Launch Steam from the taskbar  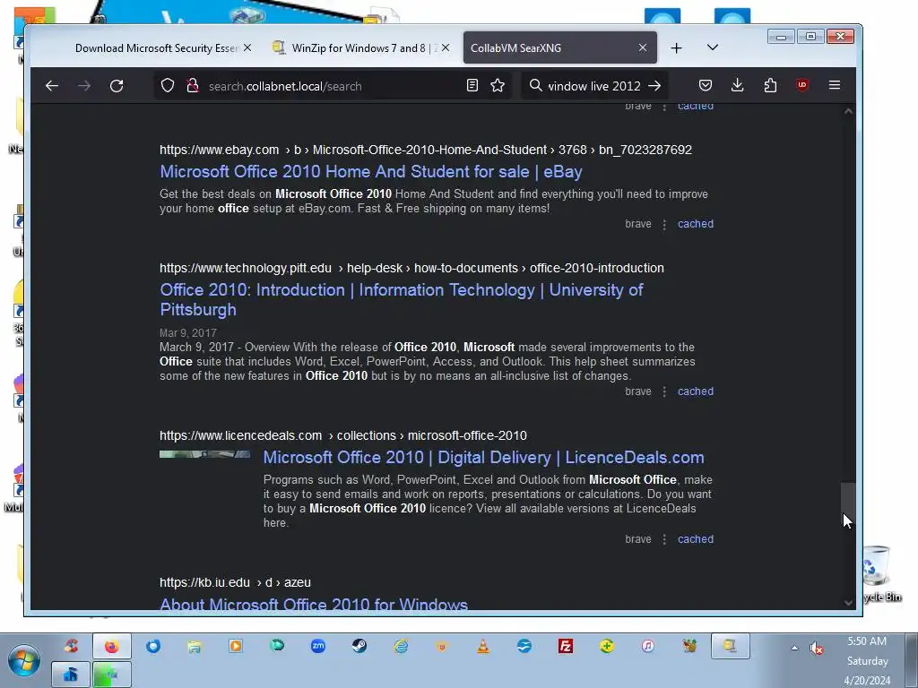click(x=359, y=646)
